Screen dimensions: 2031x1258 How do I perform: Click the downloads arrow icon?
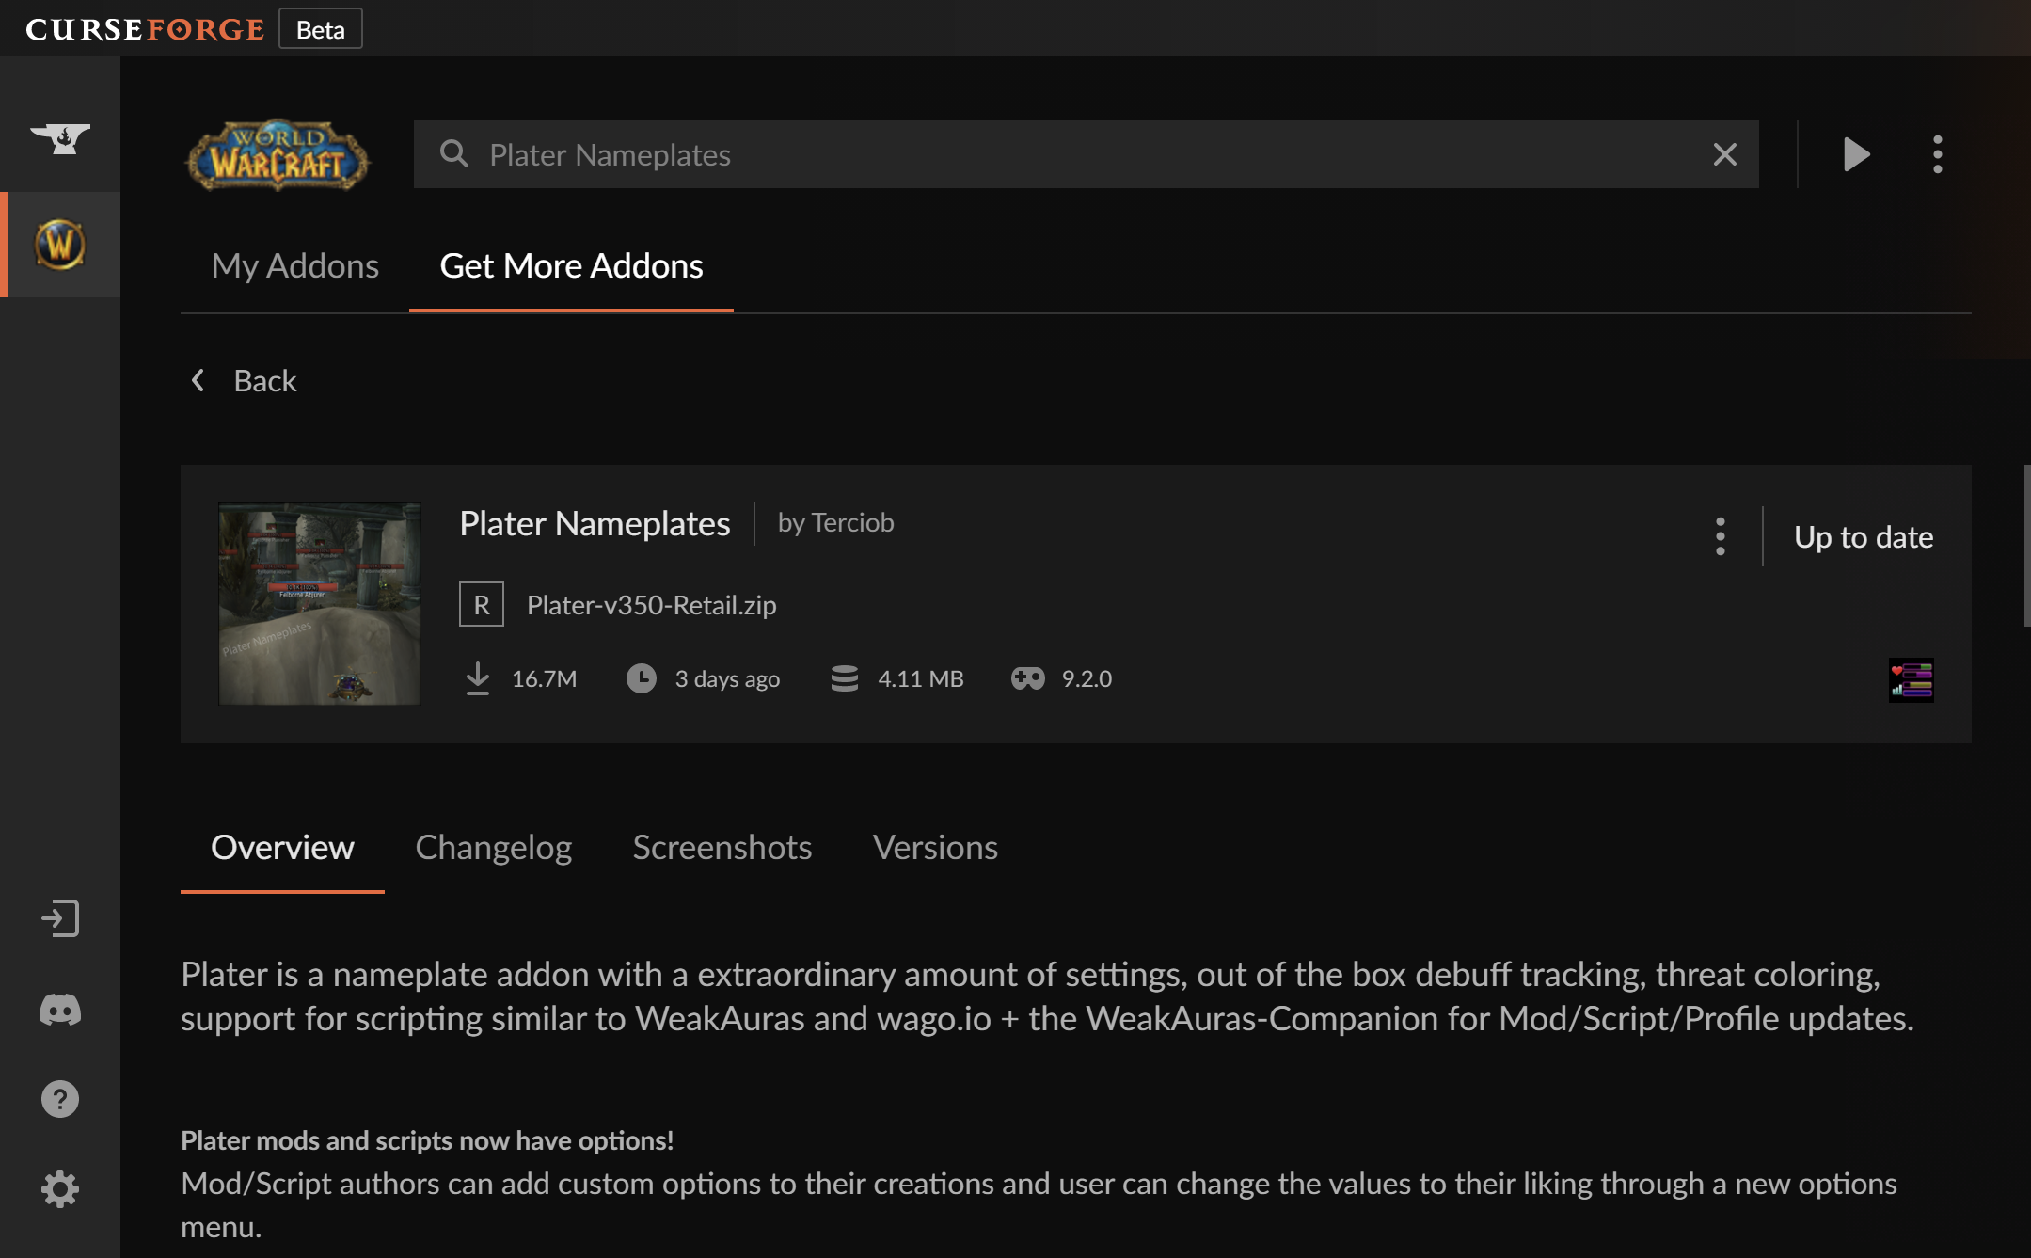coord(478,678)
